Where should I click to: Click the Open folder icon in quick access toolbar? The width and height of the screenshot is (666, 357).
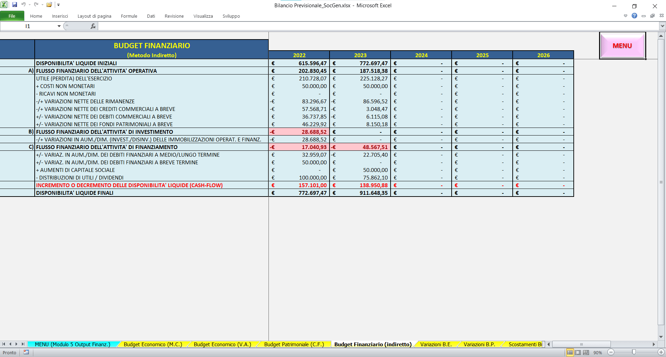pyautogui.click(x=49, y=5)
